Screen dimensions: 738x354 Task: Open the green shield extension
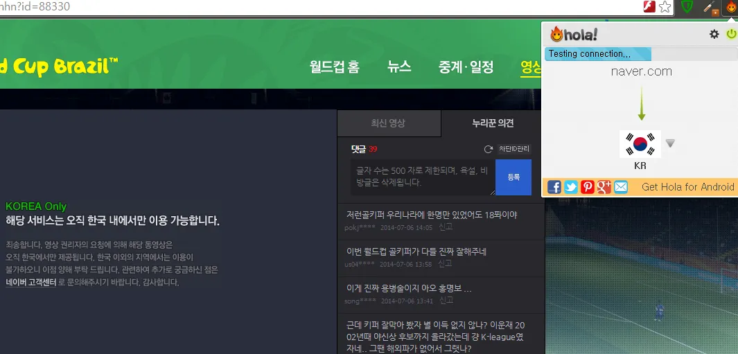pos(687,7)
